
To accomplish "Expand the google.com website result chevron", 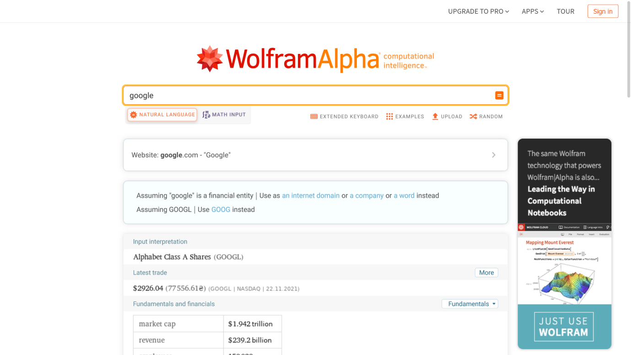I will [x=494, y=155].
